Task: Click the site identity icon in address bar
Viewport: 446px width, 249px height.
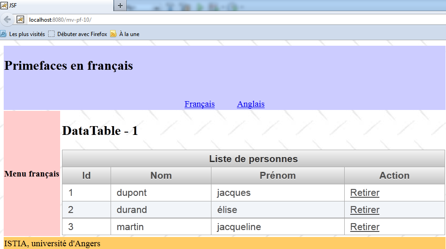Action: (x=20, y=19)
